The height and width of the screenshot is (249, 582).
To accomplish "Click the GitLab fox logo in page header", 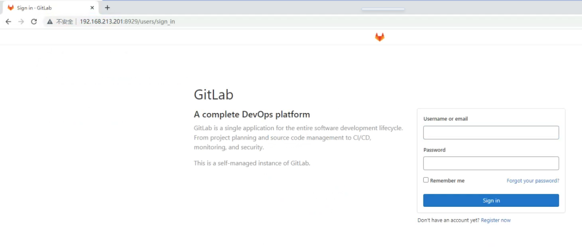I will click(379, 37).
